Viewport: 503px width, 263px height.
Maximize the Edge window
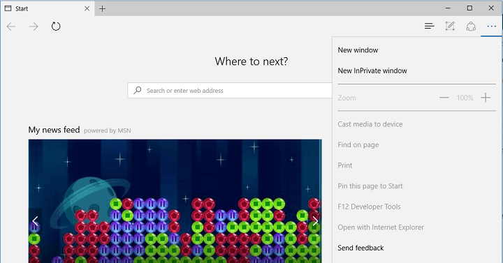(x=469, y=8)
